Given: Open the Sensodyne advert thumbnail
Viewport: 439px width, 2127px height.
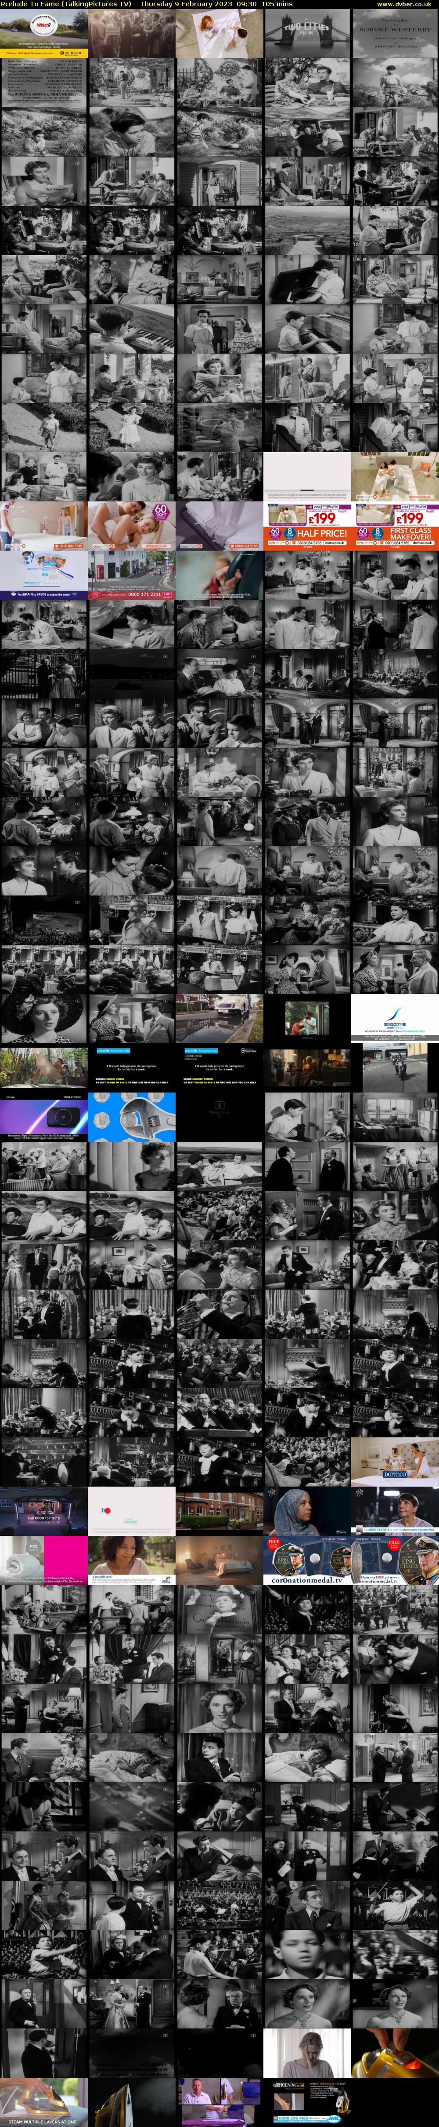Looking at the screenshot, I should click(x=395, y=1018).
